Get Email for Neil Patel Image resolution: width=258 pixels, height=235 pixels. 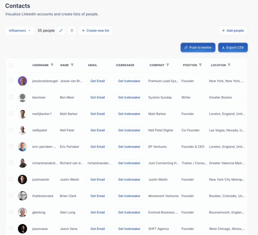coord(98,130)
